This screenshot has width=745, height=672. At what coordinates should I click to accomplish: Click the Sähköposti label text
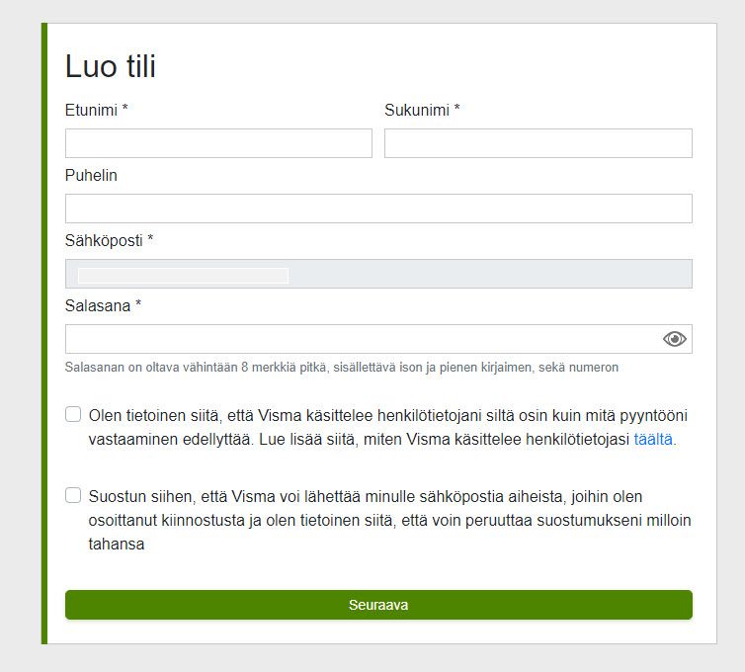click(x=109, y=240)
